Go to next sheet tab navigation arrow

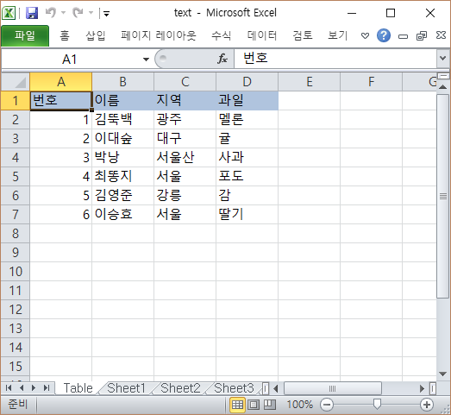[34, 388]
